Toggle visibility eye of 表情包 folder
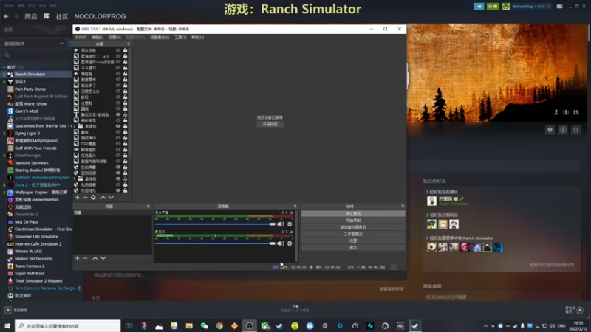 pyautogui.click(x=118, y=126)
